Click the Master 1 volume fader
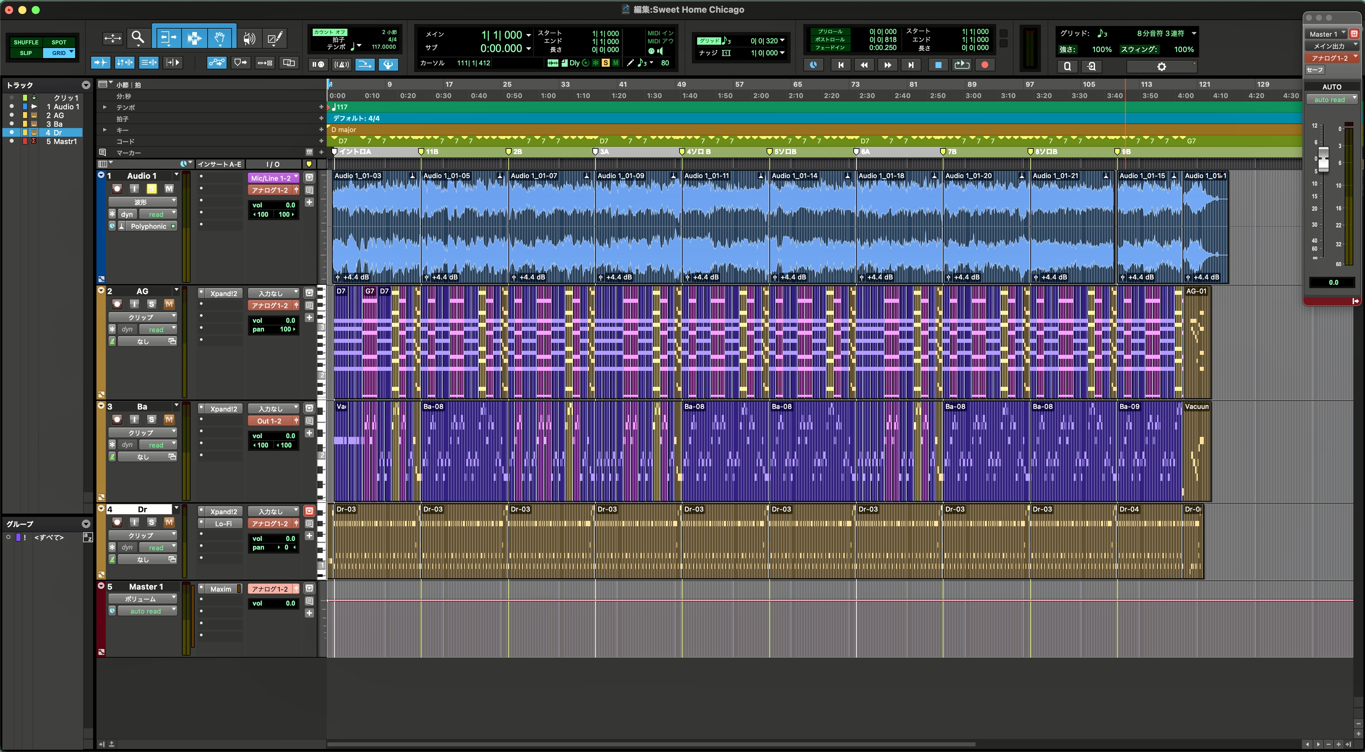Screen dimensions: 1365x752 pos(1323,159)
